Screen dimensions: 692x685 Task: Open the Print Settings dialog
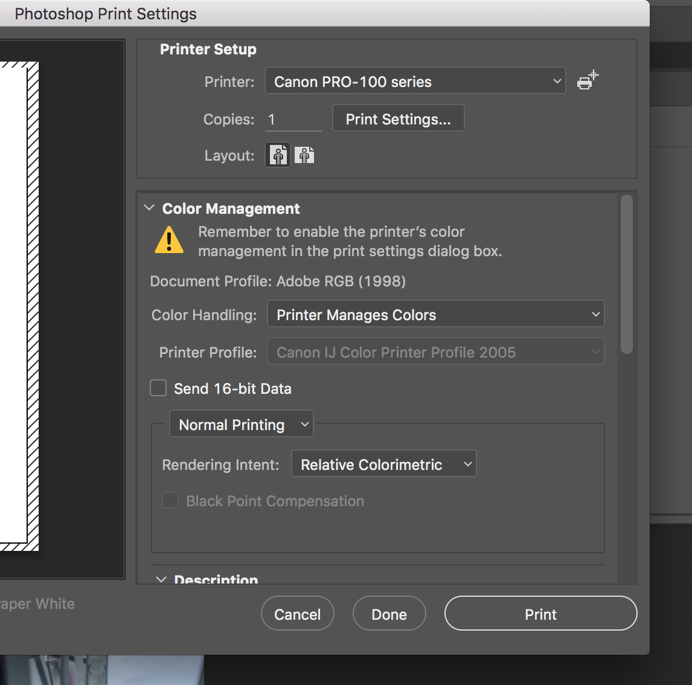(x=398, y=118)
